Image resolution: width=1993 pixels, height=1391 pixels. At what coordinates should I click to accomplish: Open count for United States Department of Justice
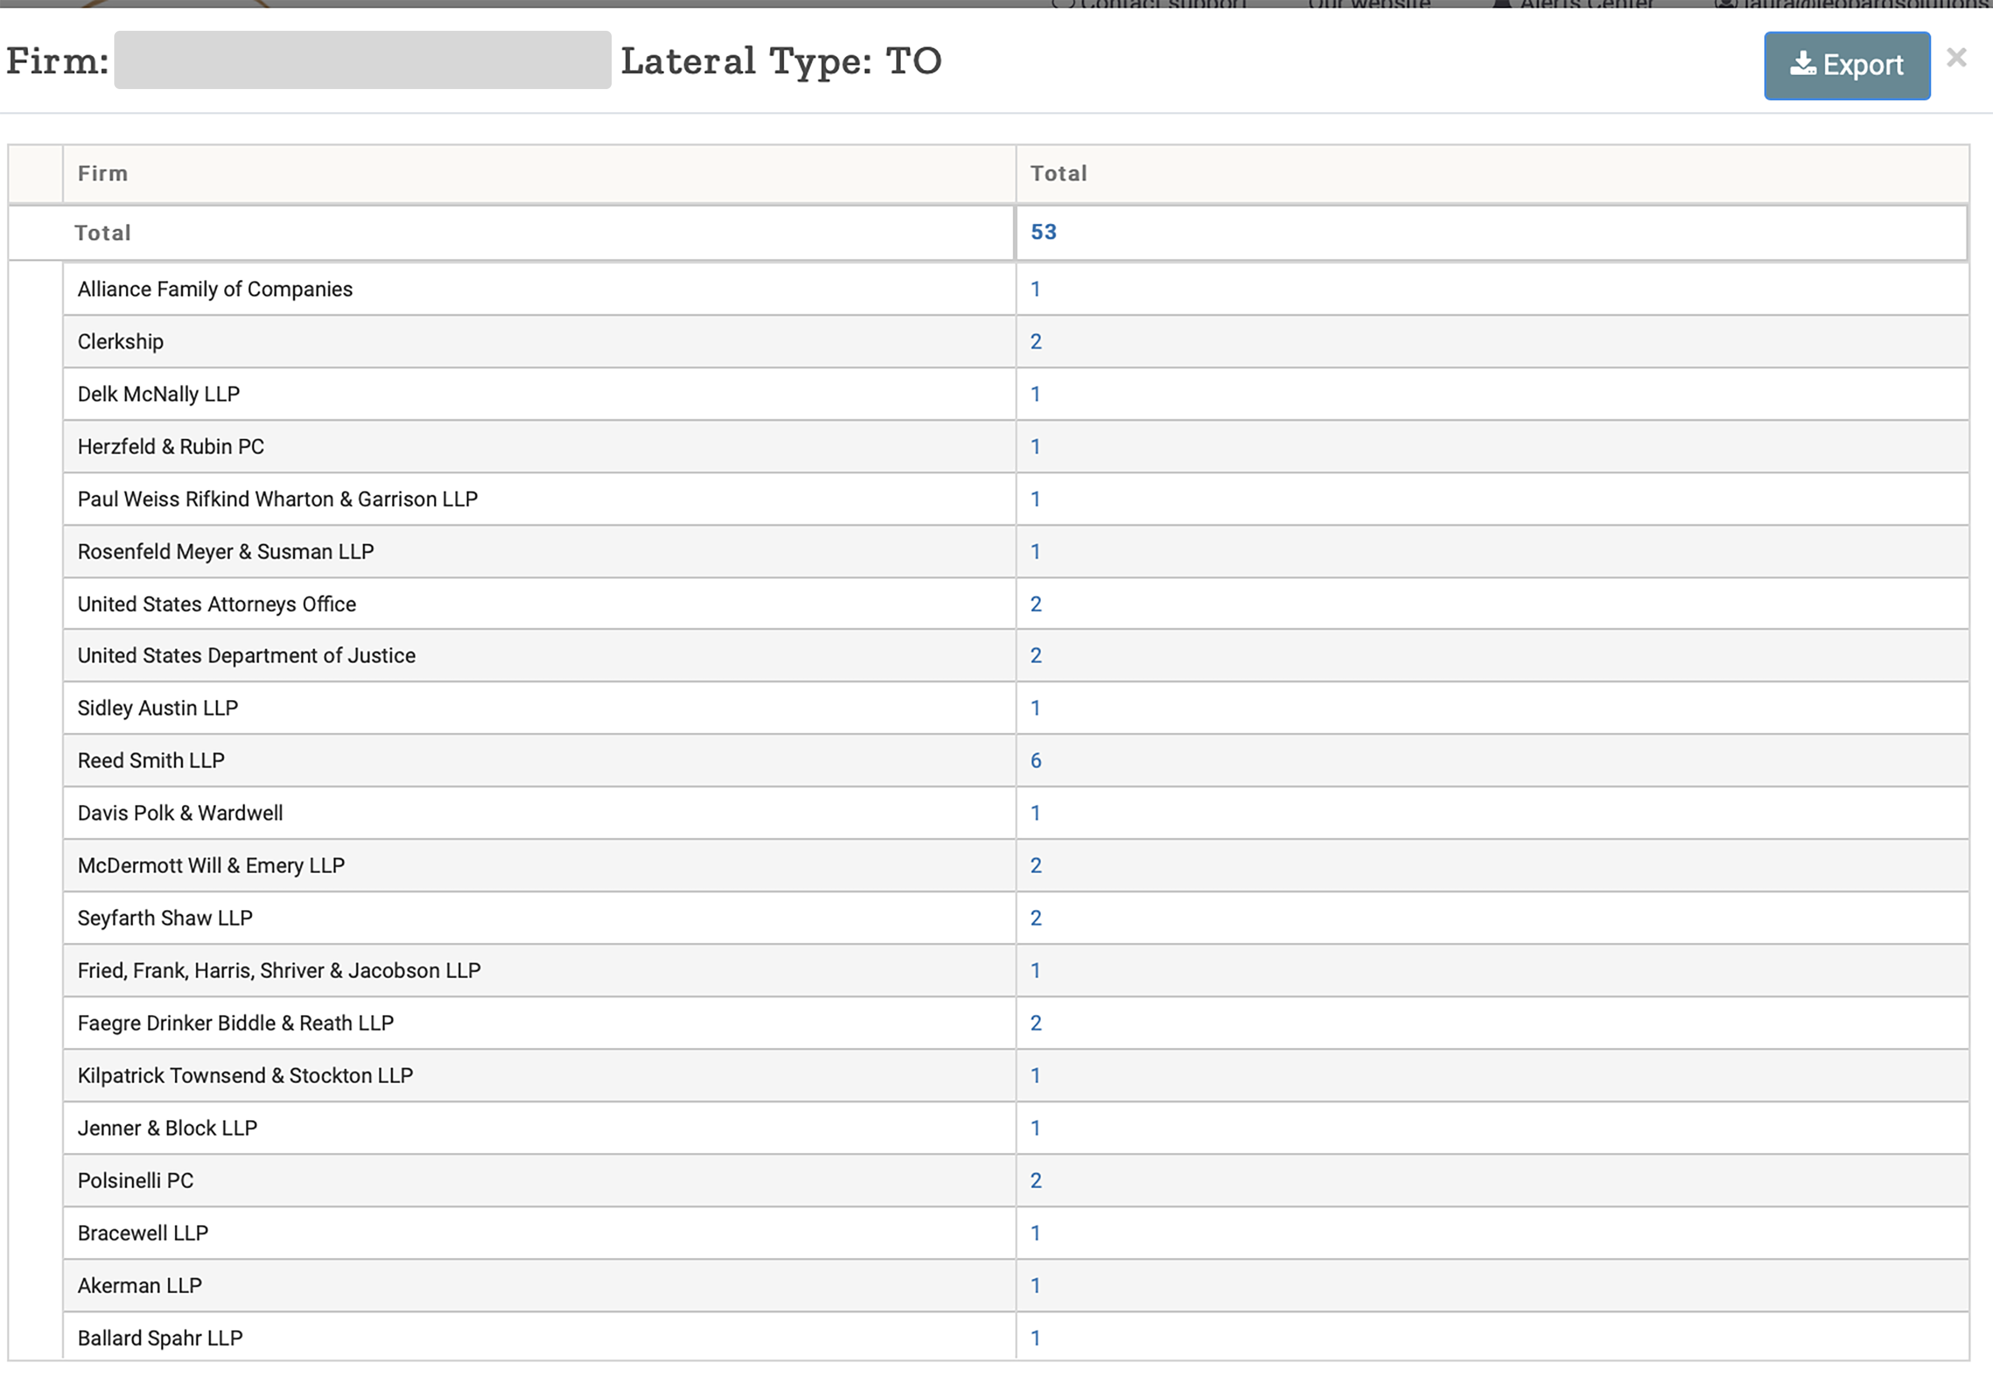pyautogui.click(x=1036, y=655)
